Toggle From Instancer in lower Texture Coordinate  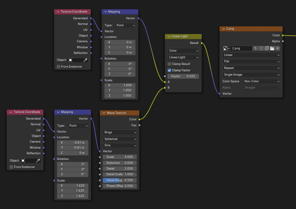click(x=11, y=167)
